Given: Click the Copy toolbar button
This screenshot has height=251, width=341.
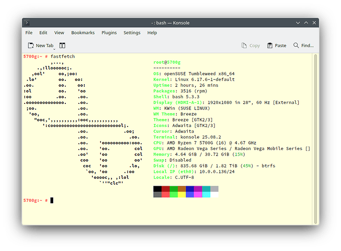Looking at the screenshot, I should [250, 46].
